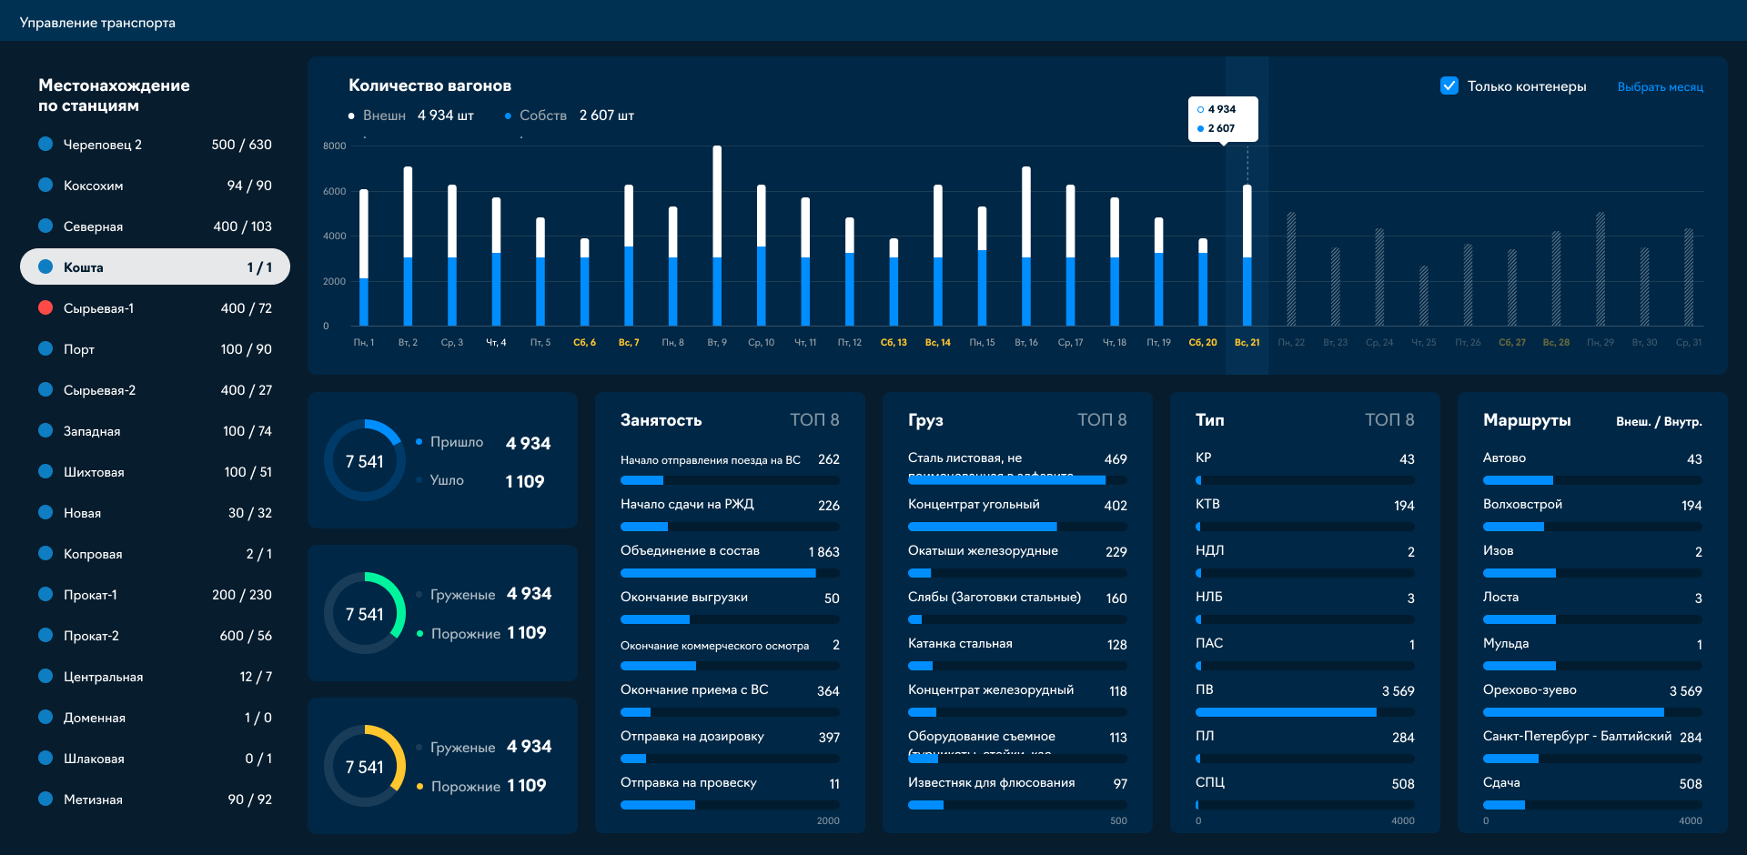Click the Пришло value 4 934
The width and height of the screenshot is (1747, 855).
click(528, 443)
